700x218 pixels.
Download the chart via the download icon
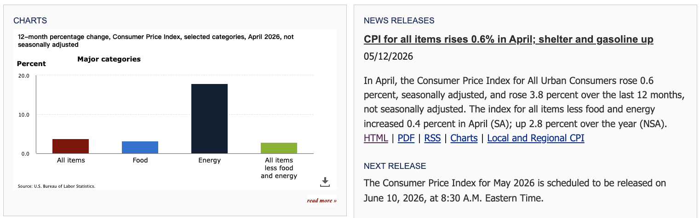[x=325, y=182]
